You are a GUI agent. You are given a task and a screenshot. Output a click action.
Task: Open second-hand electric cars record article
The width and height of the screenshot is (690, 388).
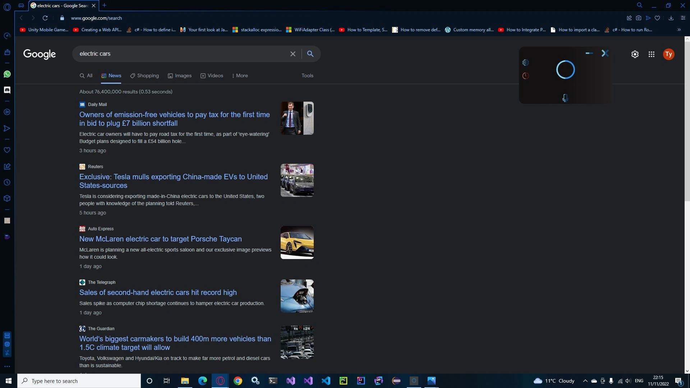[158, 292]
